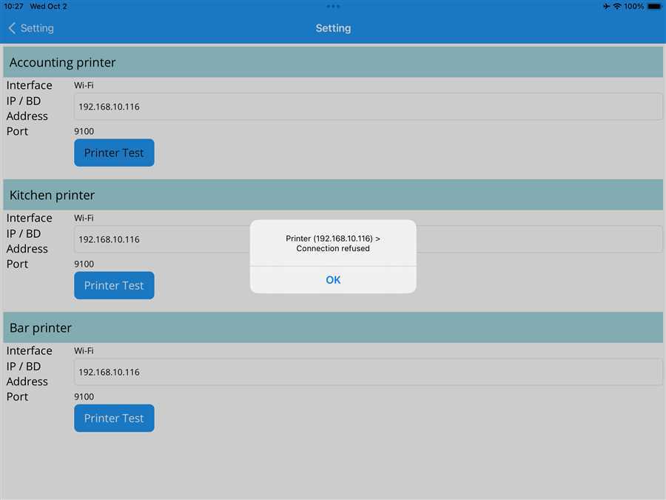Tap the Wi-Fi signal status icon

[x=617, y=6]
